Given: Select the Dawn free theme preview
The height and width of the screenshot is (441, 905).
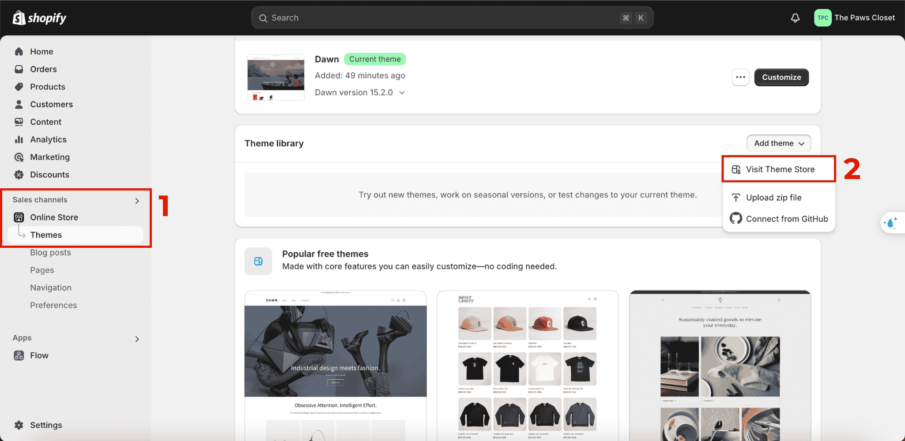Looking at the screenshot, I should (x=336, y=365).
